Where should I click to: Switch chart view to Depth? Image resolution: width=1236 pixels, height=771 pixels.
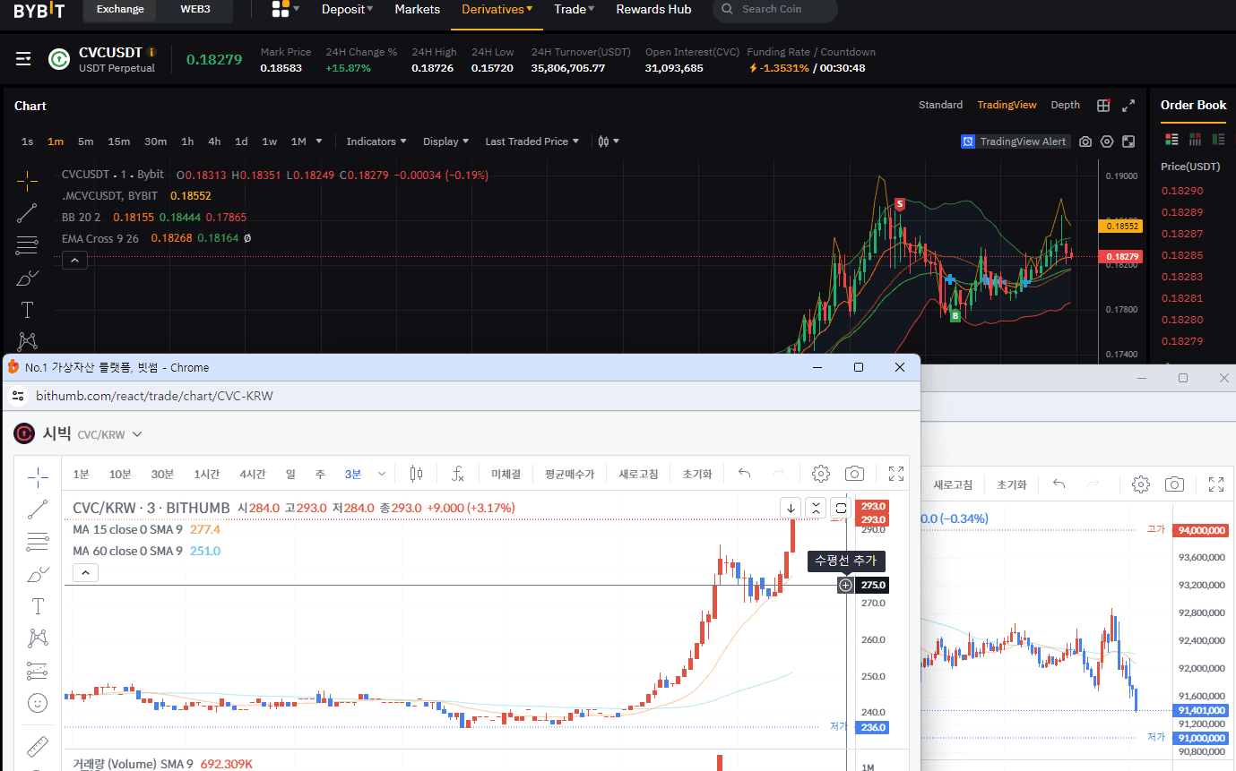coord(1065,105)
